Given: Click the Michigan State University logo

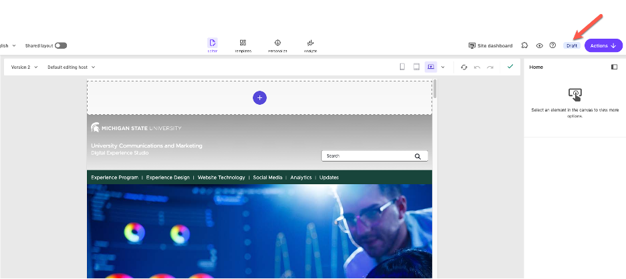Looking at the screenshot, I should [x=136, y=128].
